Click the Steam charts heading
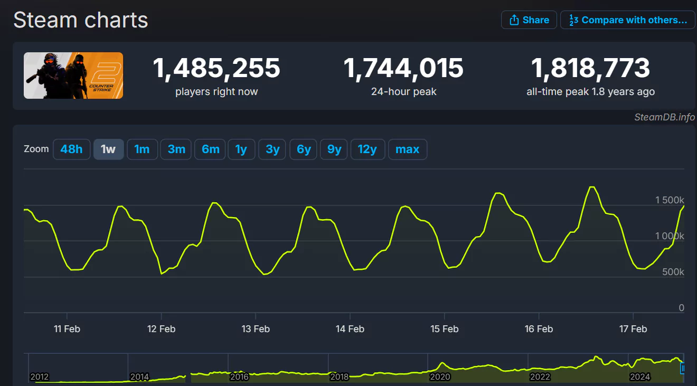The height and width of the screenshot is (386, 697). 81,20
